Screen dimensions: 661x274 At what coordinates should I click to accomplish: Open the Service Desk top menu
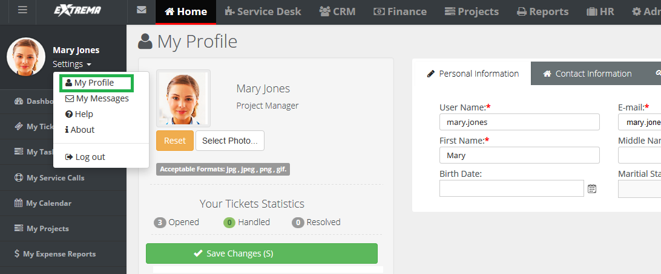(x=263, y=11)
